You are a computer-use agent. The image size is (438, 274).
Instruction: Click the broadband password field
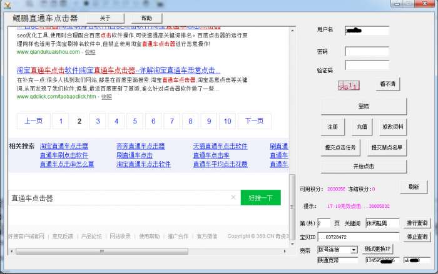[417, 260]
